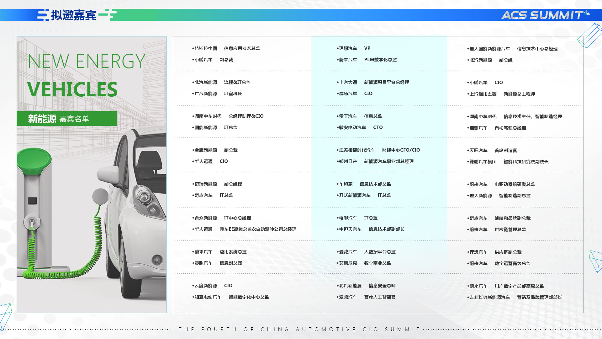Image resolution: width=602 pixels, height=339 pixels.
Task: Select 湖南中车时代 信息技术主任、智能制造经理 row
Action: (x=515, y=116)
